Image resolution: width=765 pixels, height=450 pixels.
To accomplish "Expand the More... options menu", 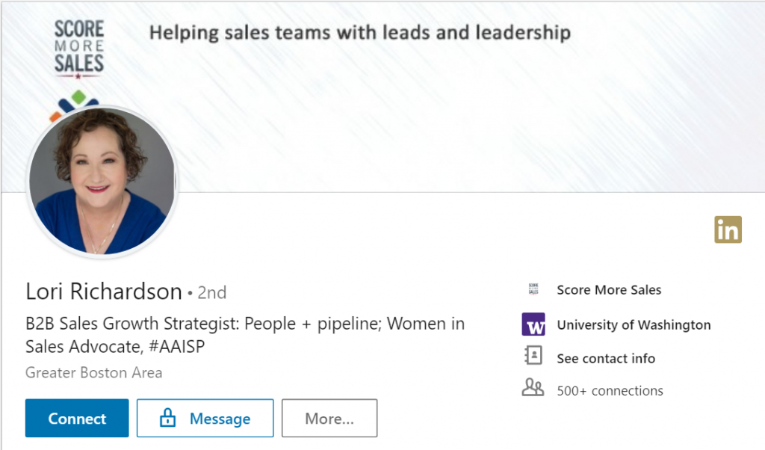I will point(329,418).
